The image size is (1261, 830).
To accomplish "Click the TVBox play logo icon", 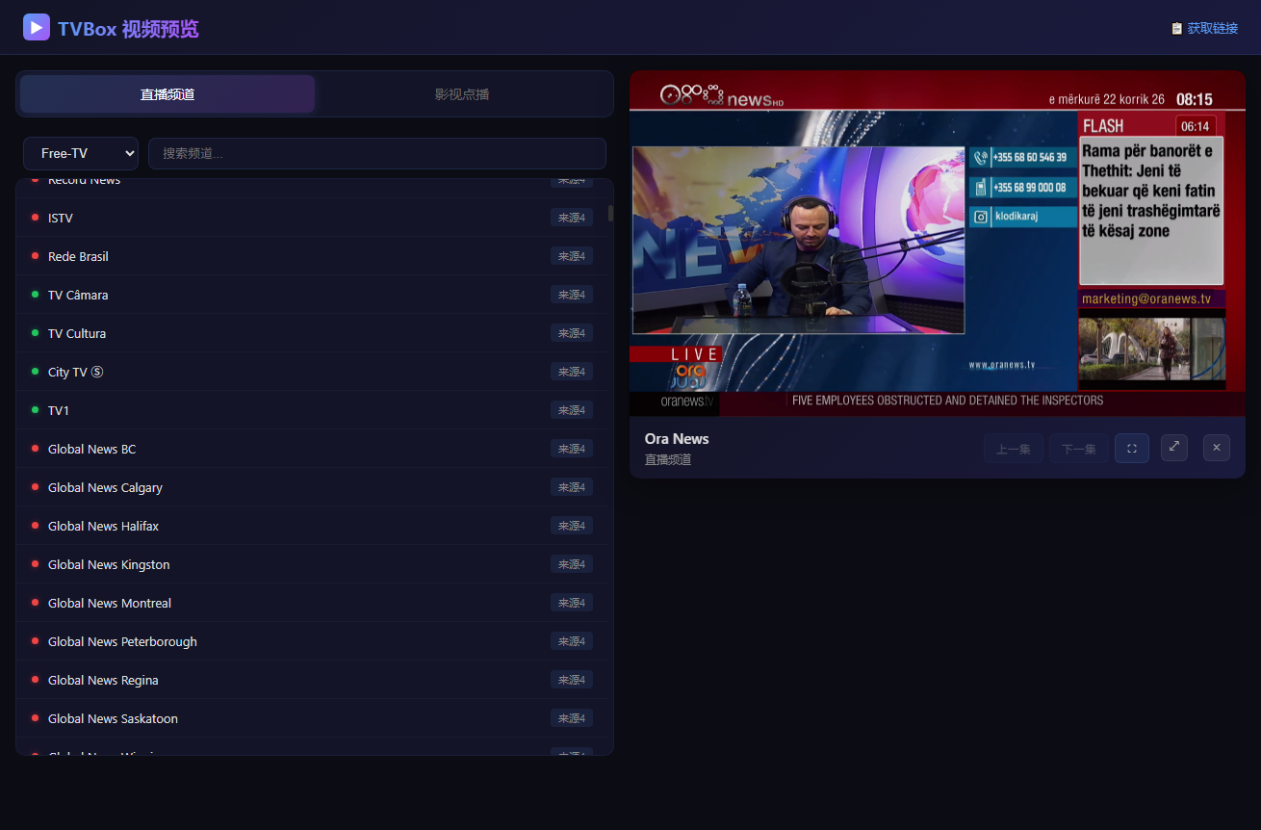I will click(37, 27).
